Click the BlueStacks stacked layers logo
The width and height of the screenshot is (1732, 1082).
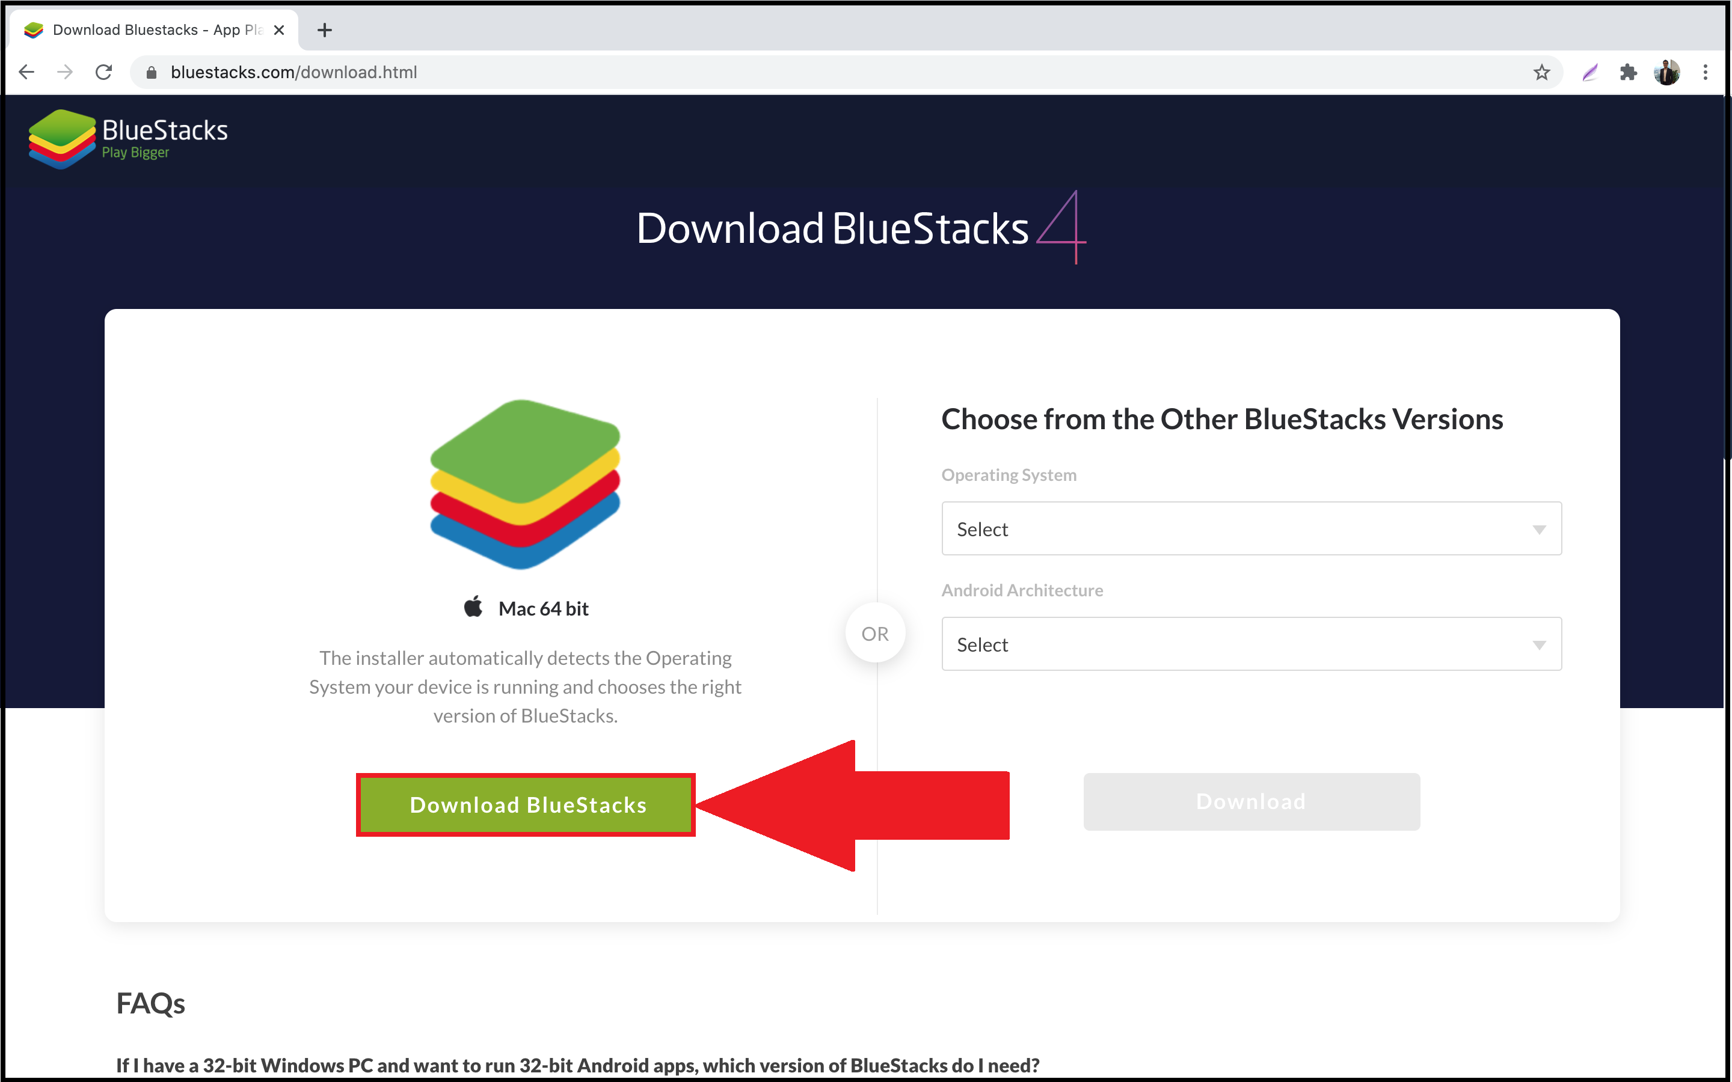tap(57, 137)
